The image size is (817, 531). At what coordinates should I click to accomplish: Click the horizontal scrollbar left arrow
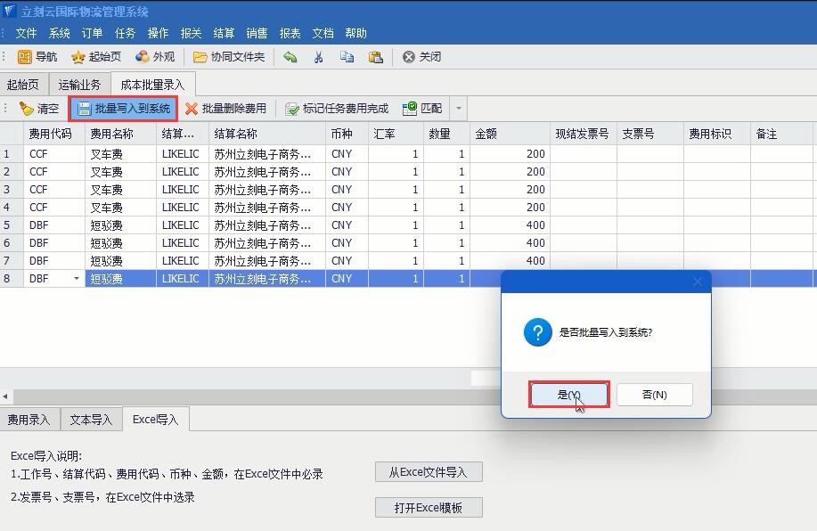(x=5, y=396)
